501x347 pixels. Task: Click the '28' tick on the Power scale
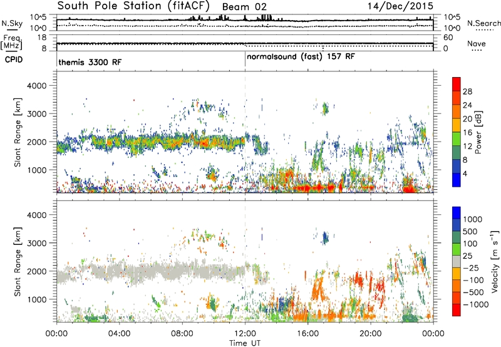[467, 91]
